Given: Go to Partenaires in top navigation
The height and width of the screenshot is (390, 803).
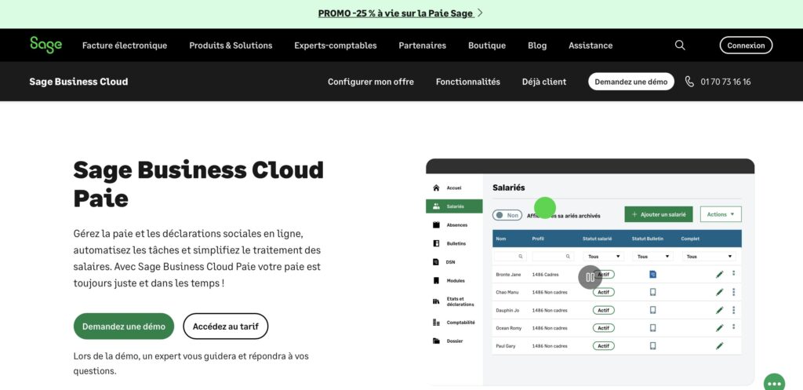Looking at the screenshot, I should coord(423,45).
